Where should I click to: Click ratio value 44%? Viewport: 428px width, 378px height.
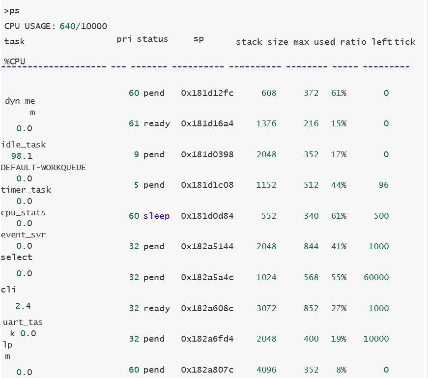point(339,185)
